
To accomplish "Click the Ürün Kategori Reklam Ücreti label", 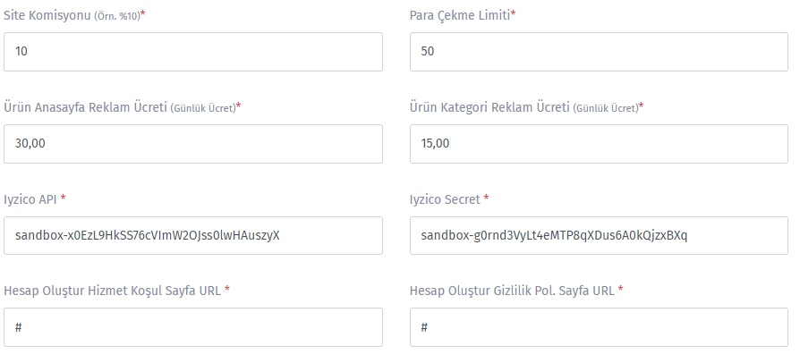I will tap(489, 107).
